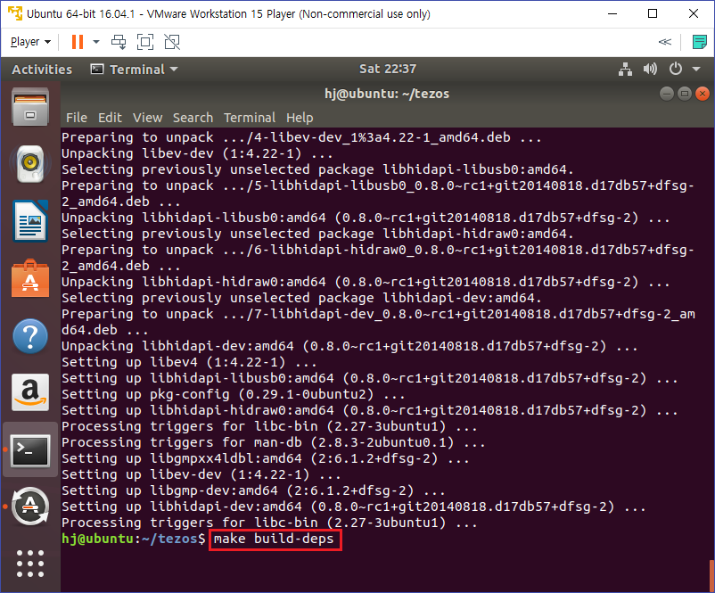Pause the virtual machine with the pause icon
Image resolution: width=715 pixels, height=593 pixels.
(x=78, y=42)
